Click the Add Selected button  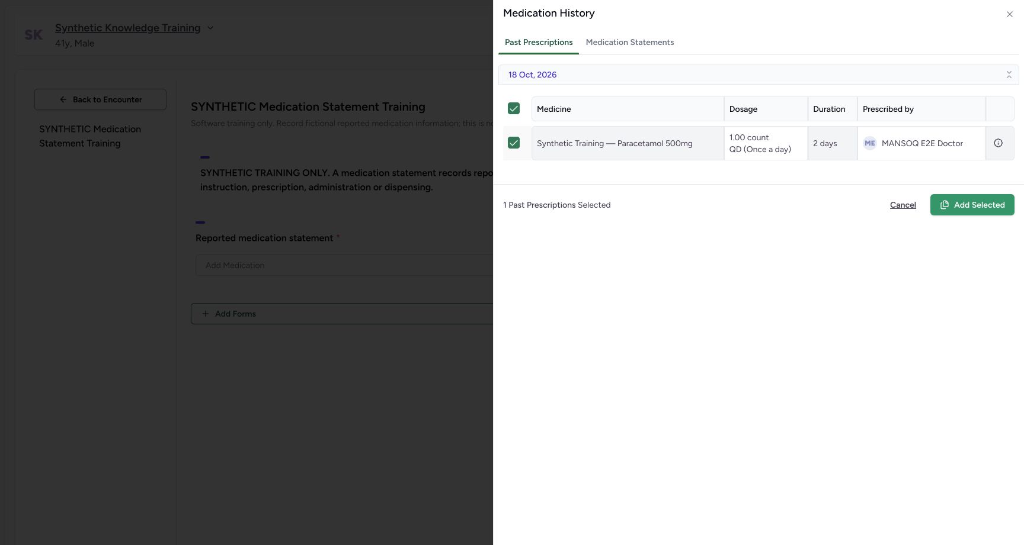click(x=972, y=205)
